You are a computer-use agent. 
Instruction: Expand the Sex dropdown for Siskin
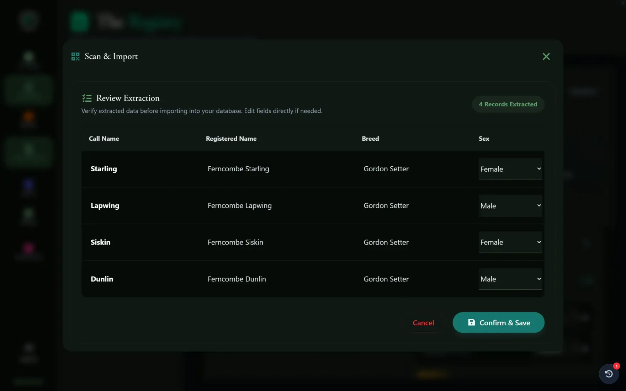point(510,242)
